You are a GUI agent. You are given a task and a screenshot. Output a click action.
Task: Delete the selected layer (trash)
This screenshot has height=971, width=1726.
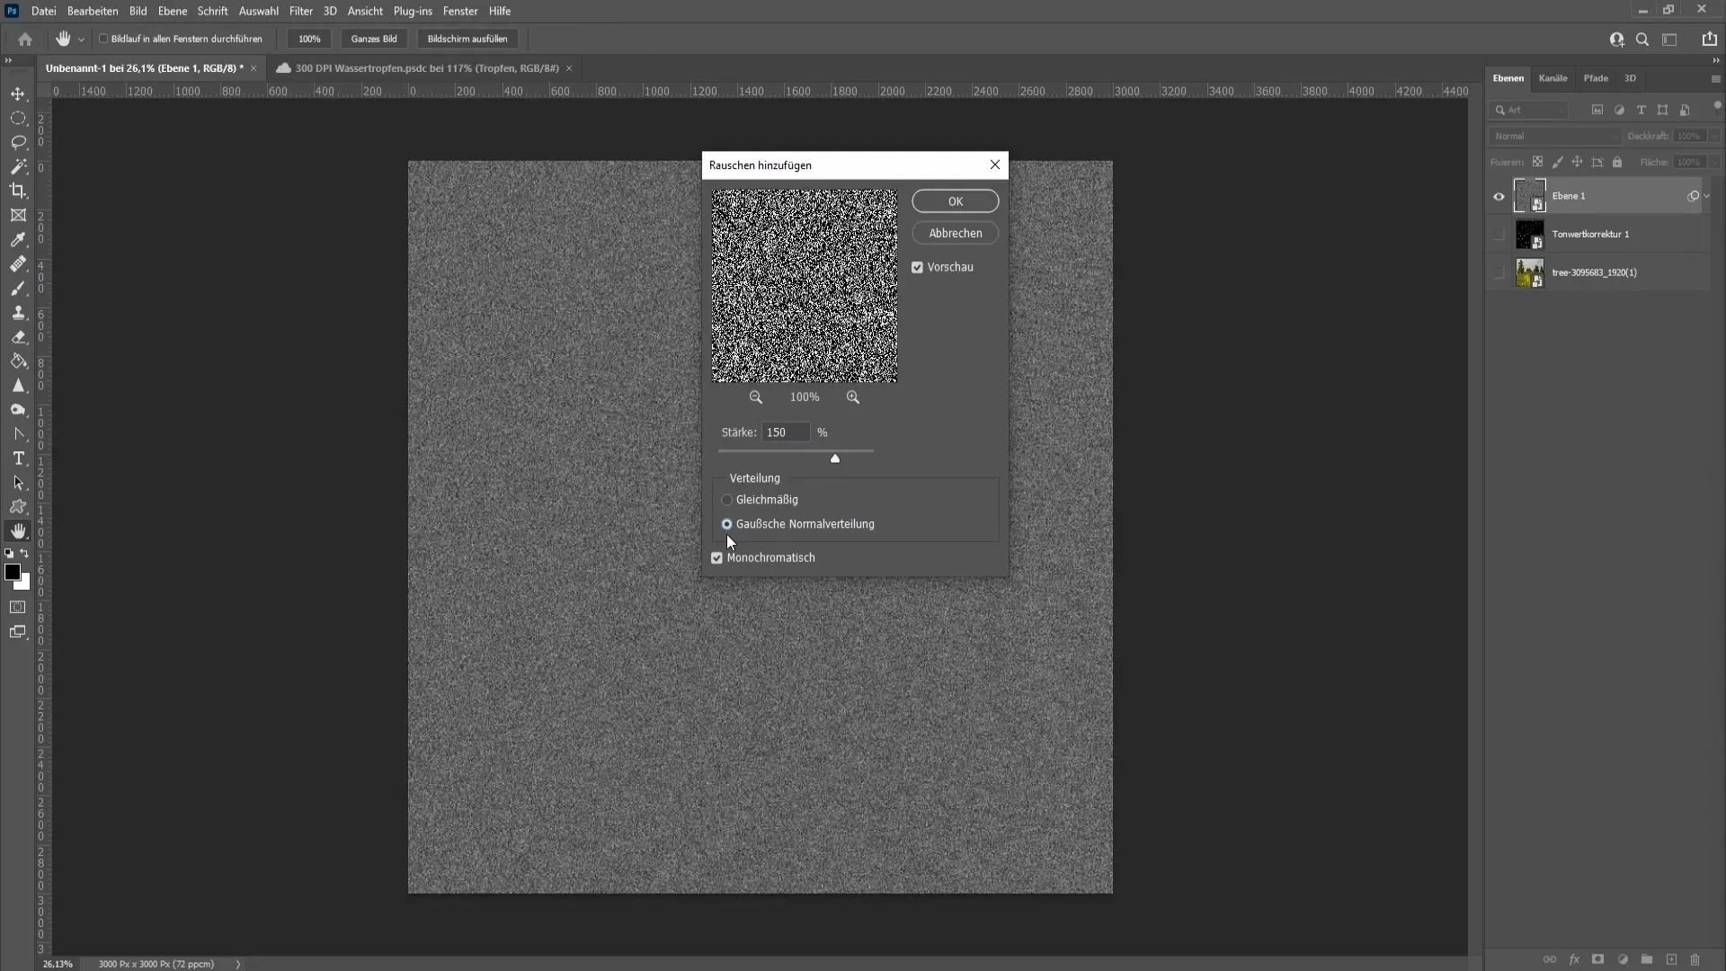[1695, 959]
